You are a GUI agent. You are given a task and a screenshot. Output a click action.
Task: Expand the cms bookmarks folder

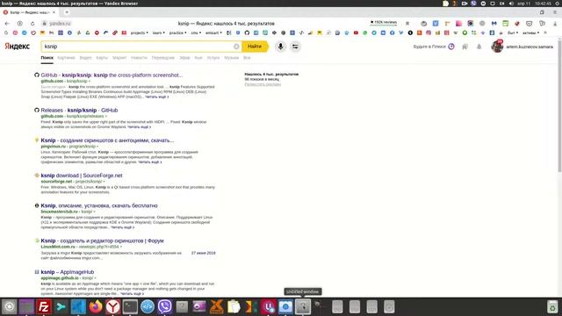tap(196, 32)
